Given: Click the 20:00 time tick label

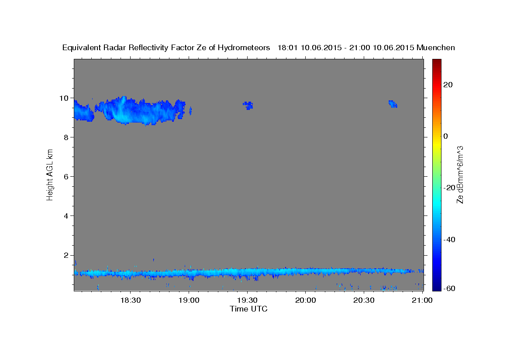Looking at the screenshot, I should (306, 300).
